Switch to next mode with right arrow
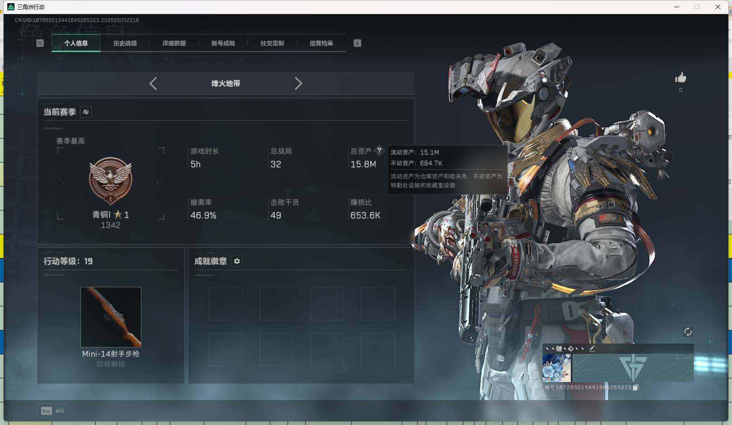The height and width of the screenshot is (425, 732). [x=298, y=83]
